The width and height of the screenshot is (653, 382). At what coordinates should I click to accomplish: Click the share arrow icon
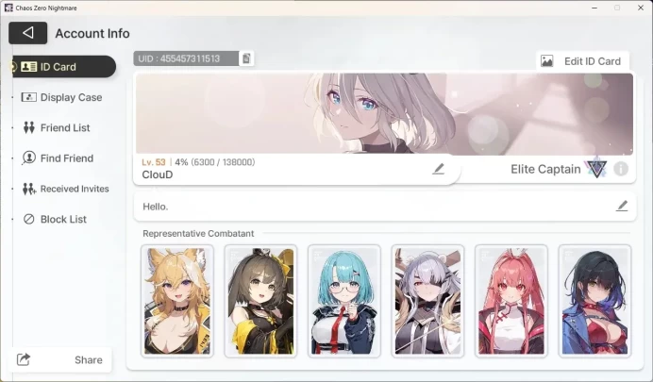pos(24,359)
